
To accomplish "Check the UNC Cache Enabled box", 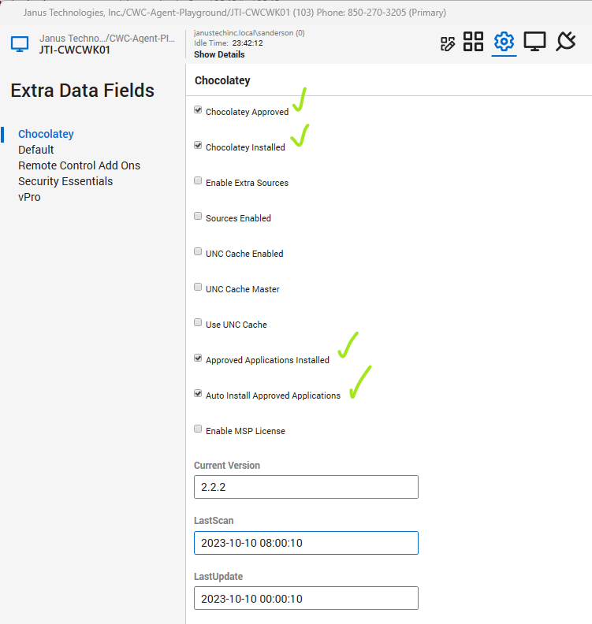I will coord(198,252).
